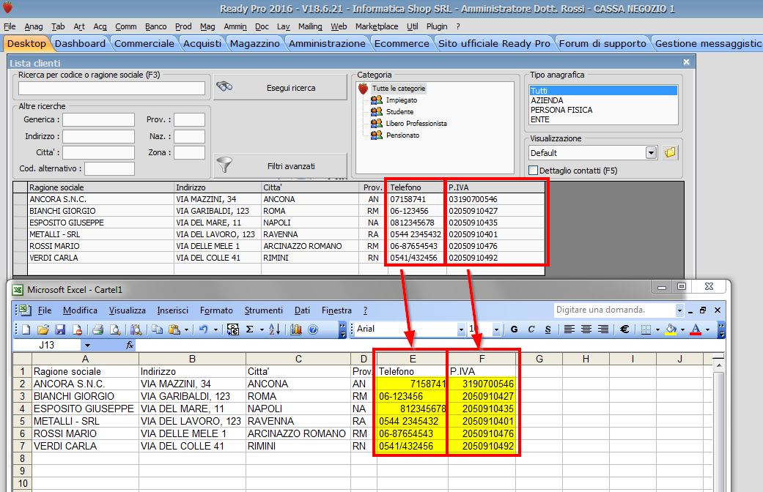Open a file with Excel's folder icon
Image resolution: width=763 pixels, height=492 pixels.
43,329
